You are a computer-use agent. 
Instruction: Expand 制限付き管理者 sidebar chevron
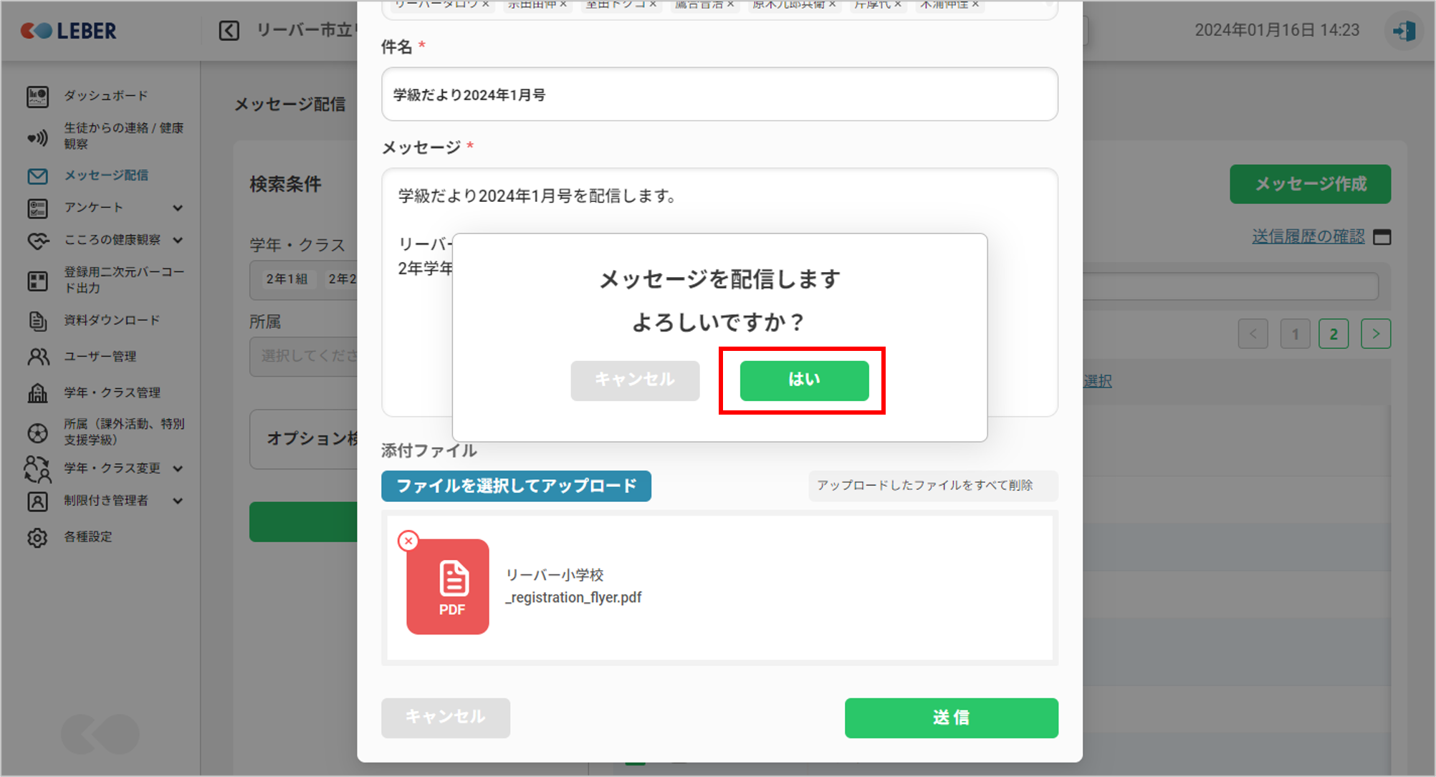point(178,501)
